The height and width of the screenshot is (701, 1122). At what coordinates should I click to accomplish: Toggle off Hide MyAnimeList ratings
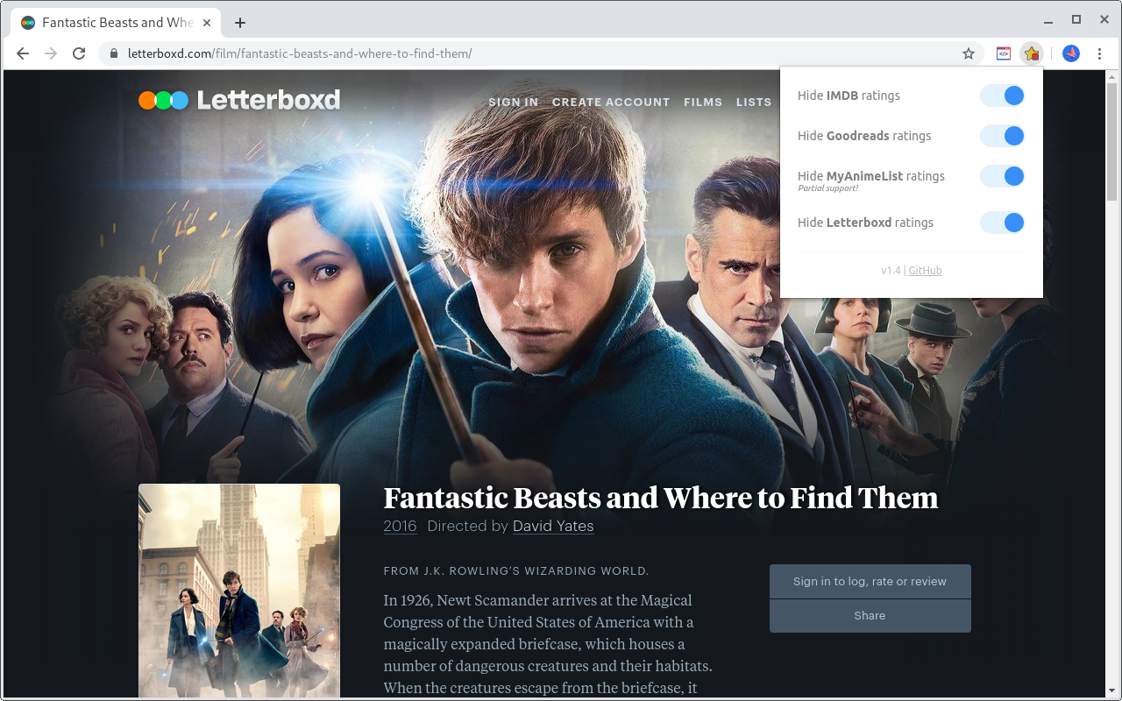[x=1002, y=176]
